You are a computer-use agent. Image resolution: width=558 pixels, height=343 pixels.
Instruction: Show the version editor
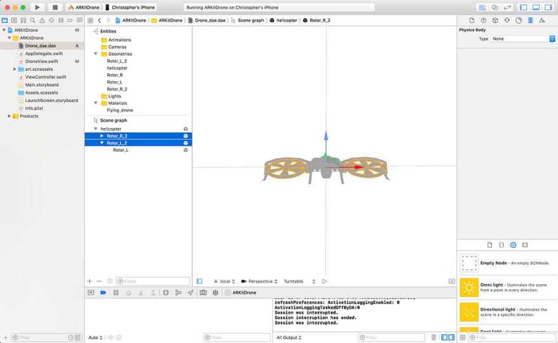point(507,7)
